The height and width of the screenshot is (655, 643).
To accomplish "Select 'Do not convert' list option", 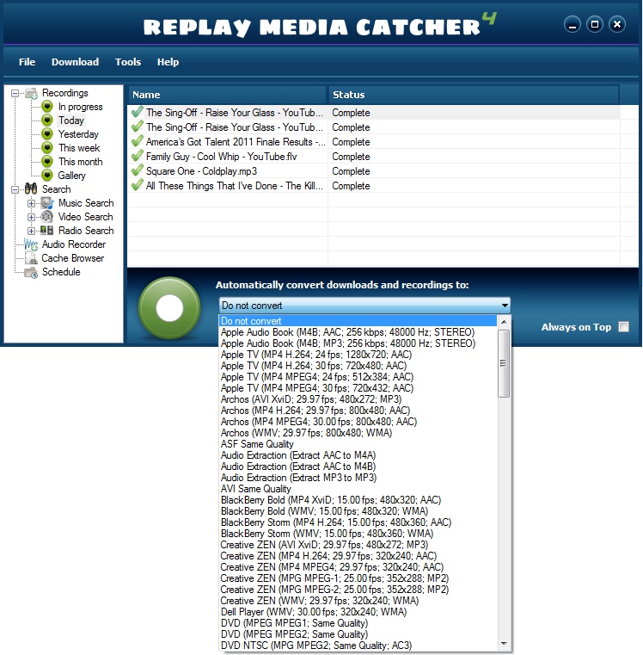I will pos(358,321).
